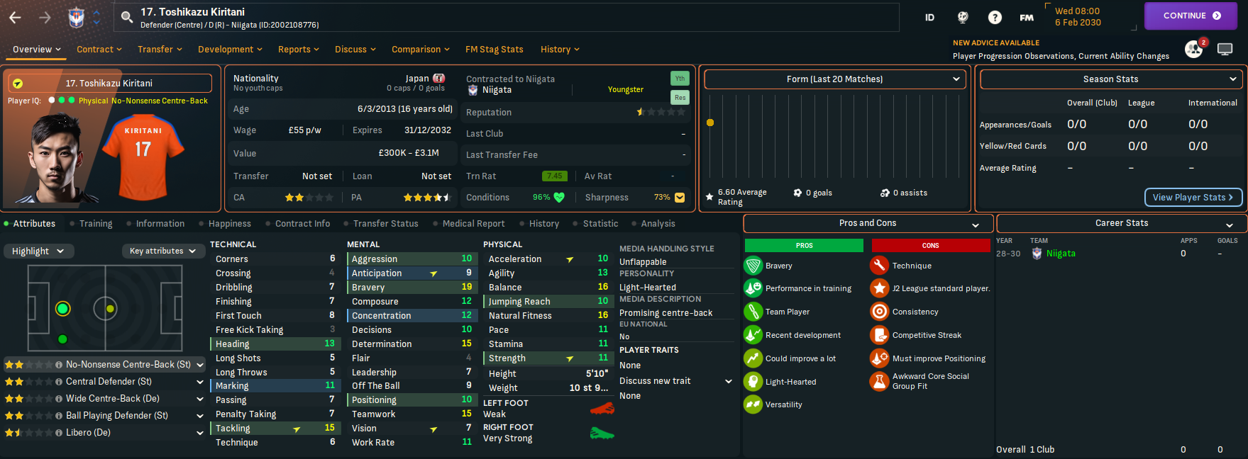This screenshot has height=459, width=1248.
Task: Toggle the Yth squad button
Action: [680, 79]
